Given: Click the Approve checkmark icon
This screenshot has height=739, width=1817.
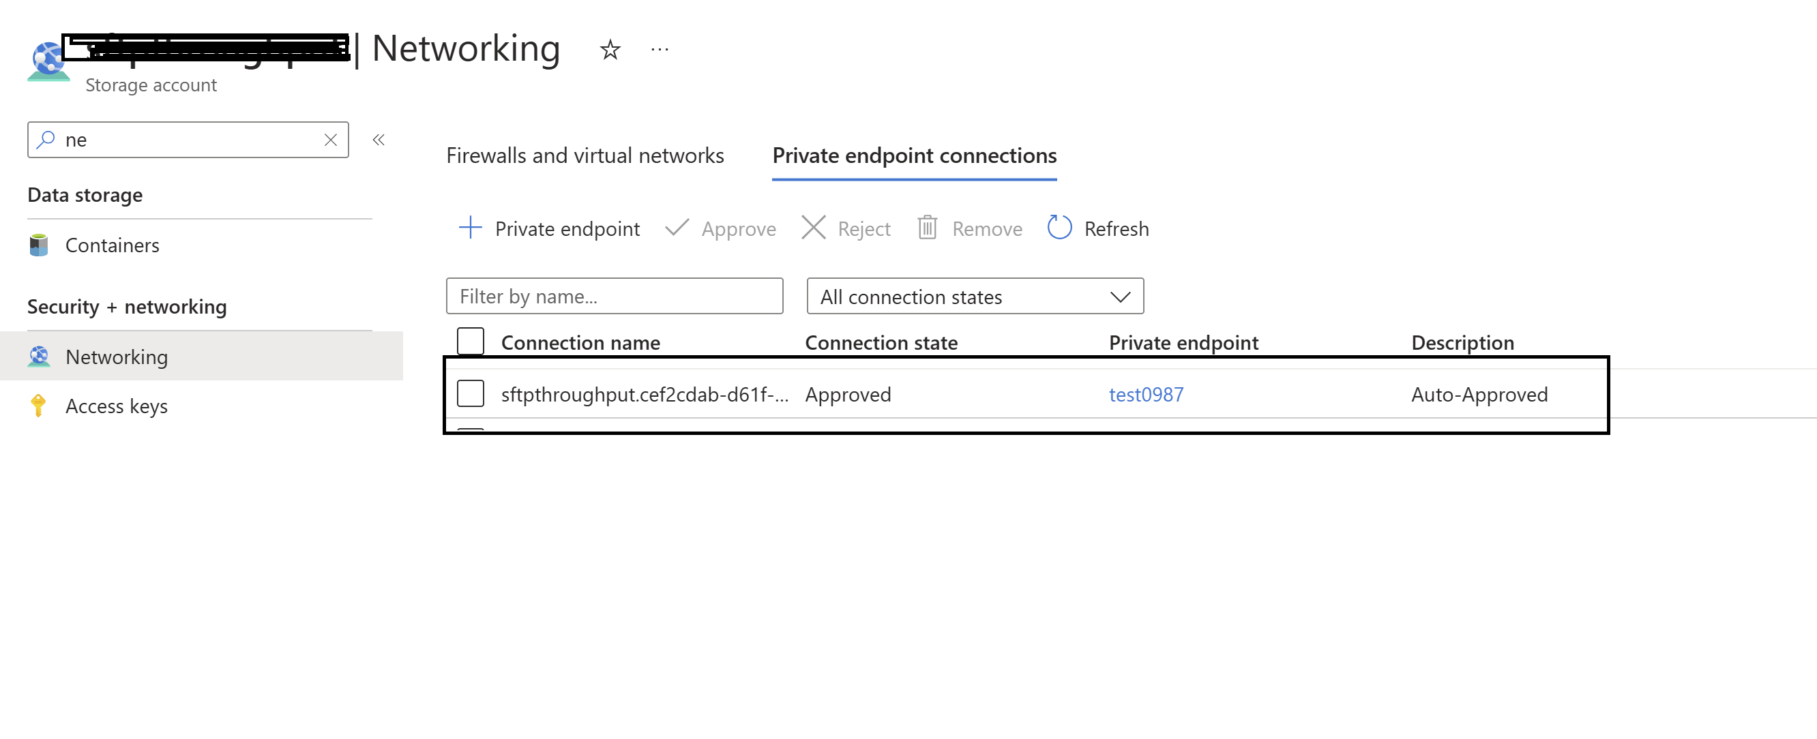Looking at the screenshot, I should click(x=677, y=228).
